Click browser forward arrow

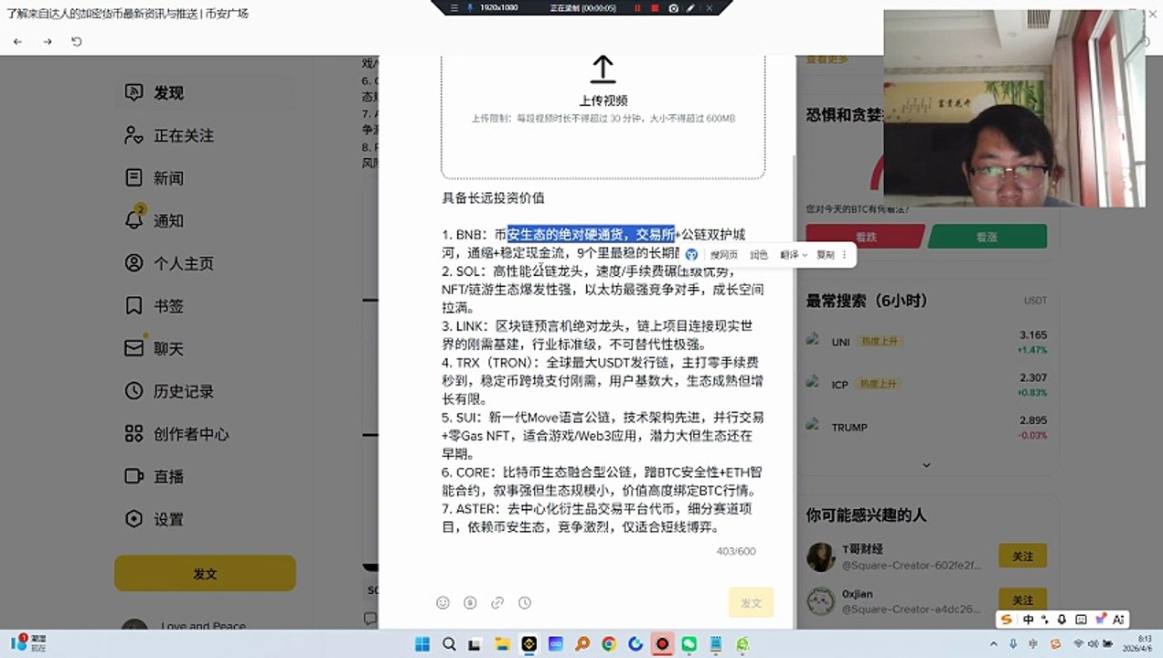pyautogui.click(x=48, y=41)
